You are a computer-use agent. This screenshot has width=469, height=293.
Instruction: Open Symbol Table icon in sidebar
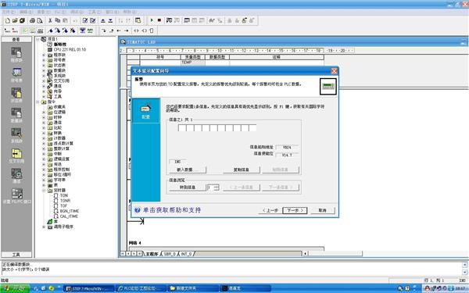tap(16, 75)
